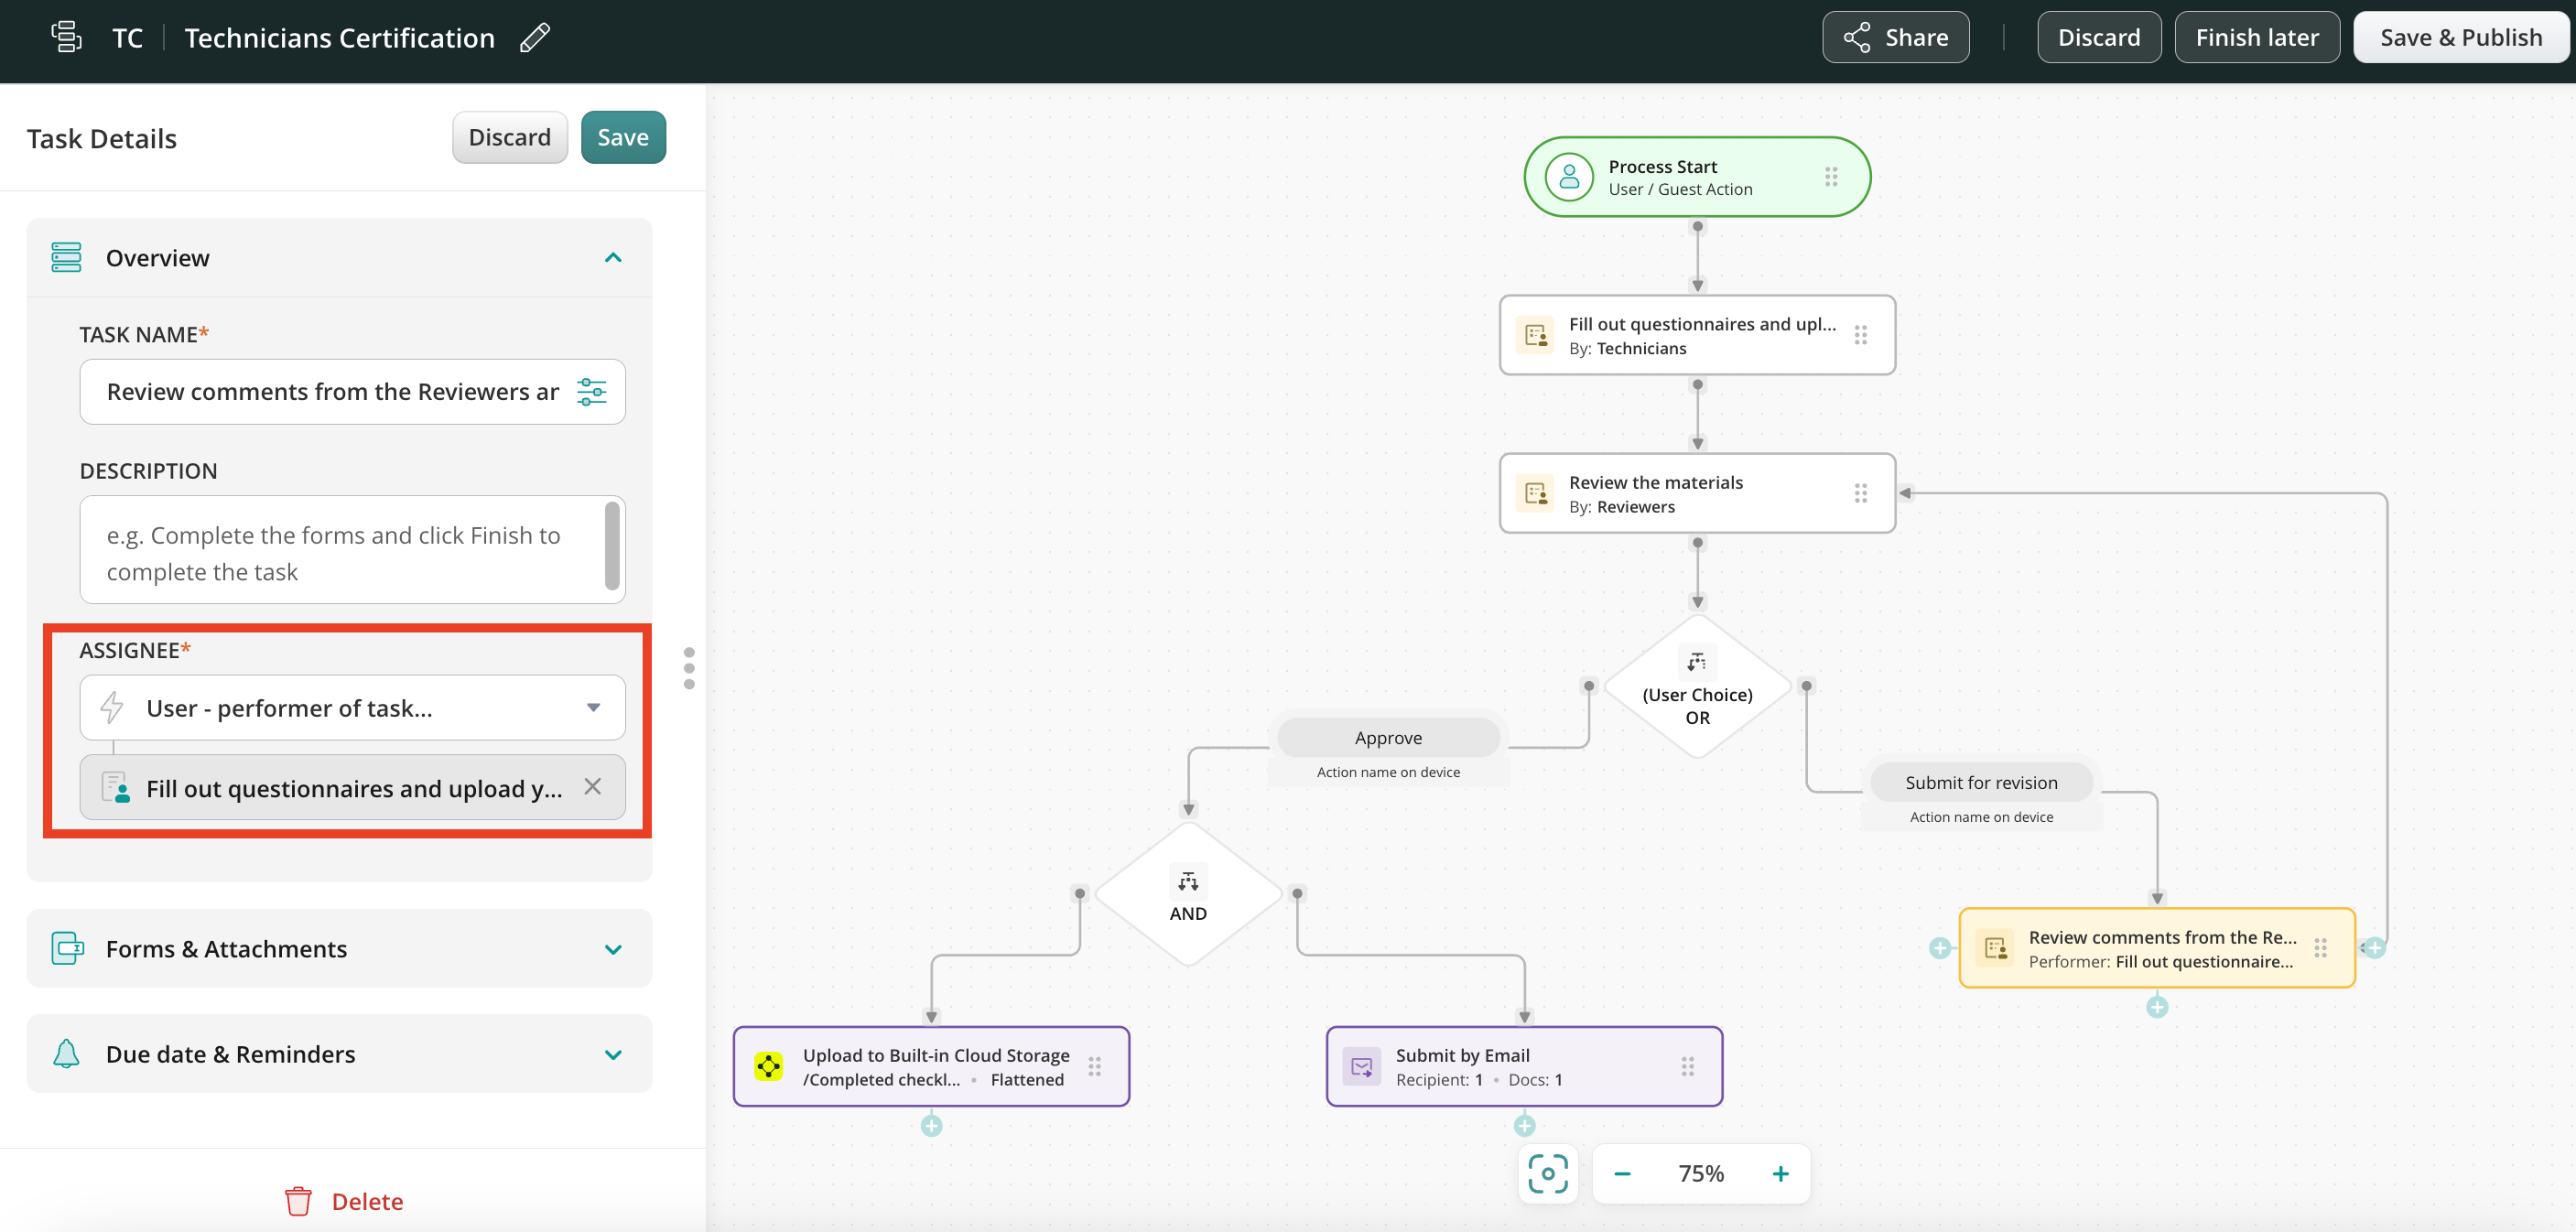Image resolution: width=2576 pixels, height=1232 pixels.
Task: Zoom out the canvas with minus button
Action: tap(1622, 1173)
